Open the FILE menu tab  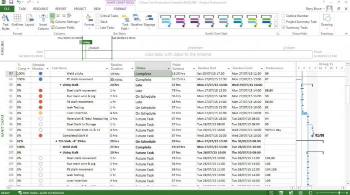click(7, 8)
